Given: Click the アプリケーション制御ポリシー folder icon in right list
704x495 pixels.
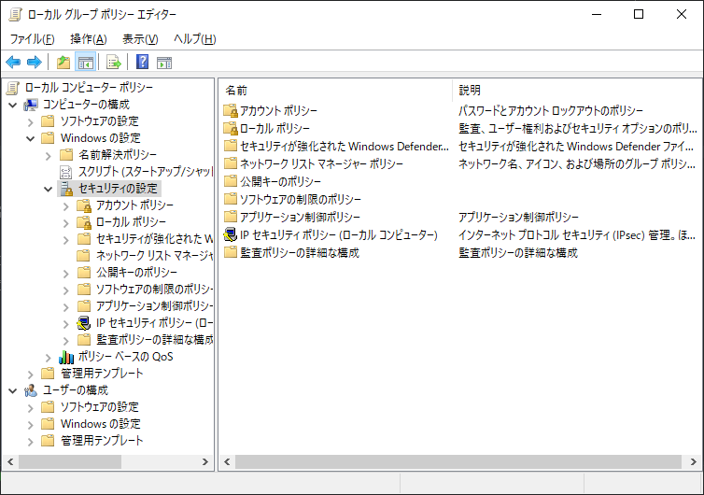Looking at the screenshot, I should pos(231,217).
